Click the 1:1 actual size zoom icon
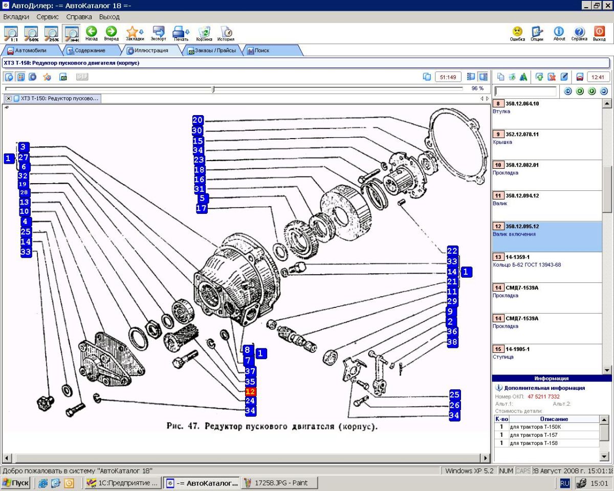The height and width of the screenshot is (491, 614). point(11,33)
